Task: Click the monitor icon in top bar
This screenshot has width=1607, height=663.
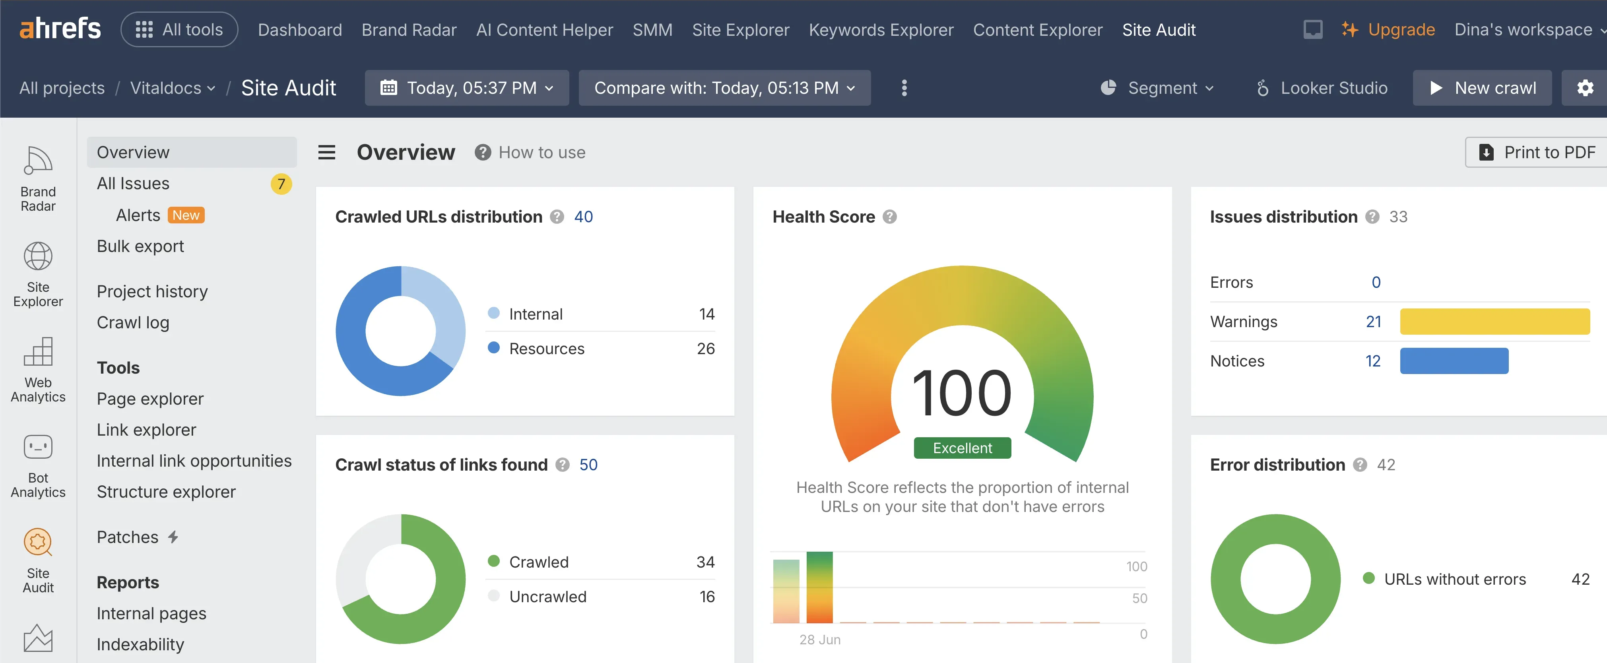Action: tap(1312, 29)
